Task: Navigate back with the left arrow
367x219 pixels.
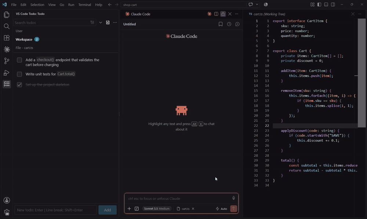Action: pyautogui.click(x=110, y=5)
